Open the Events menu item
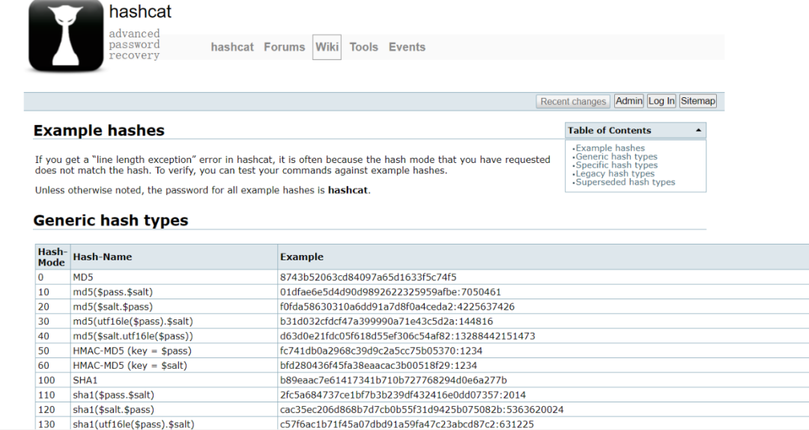This screenshot has height=430, width=809. point(407,47)
